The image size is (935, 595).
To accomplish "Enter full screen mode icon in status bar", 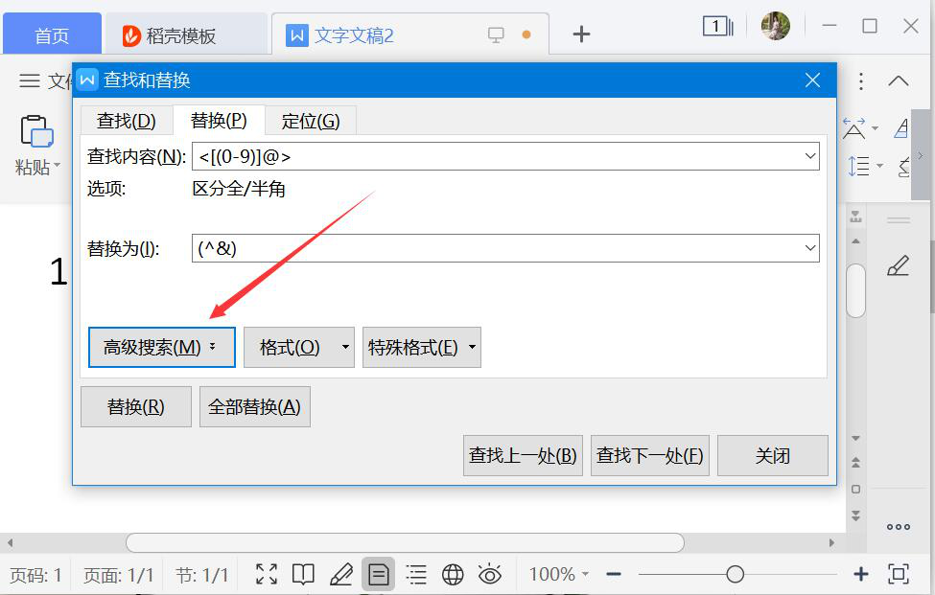I will 267,574.
